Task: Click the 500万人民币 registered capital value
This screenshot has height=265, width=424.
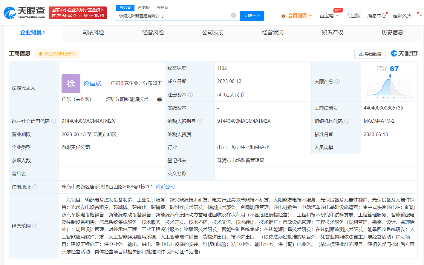Action: [230, 95]
